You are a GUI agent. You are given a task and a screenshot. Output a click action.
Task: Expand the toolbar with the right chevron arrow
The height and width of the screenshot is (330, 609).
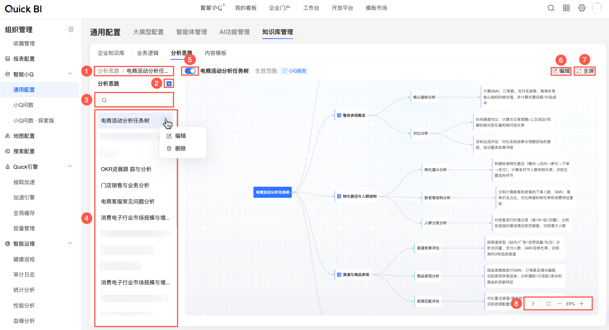coord(533,304)
